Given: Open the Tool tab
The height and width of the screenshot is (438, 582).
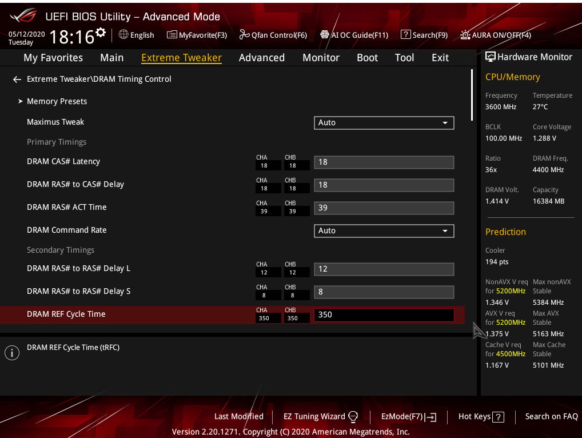Looking at the screenshot, I should click(x=404, y=58).
